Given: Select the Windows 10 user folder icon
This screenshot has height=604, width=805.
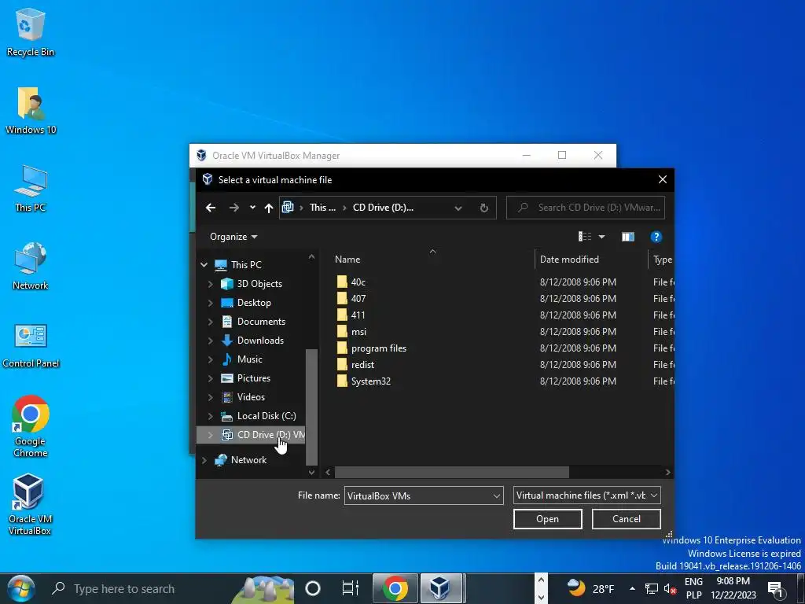Looking at the screenshot, I should coord(31,110).
